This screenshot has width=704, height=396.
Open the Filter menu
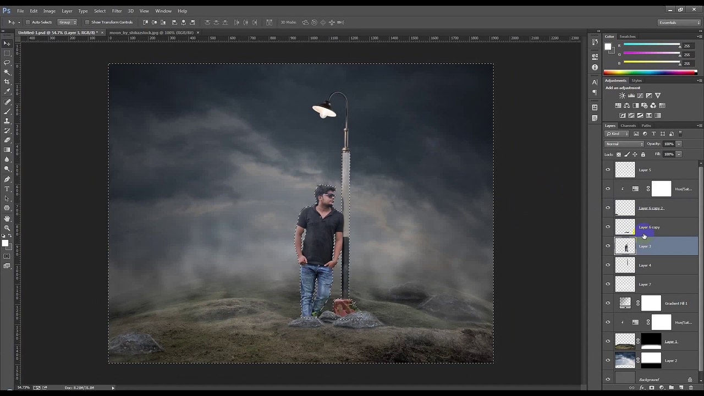(117, 11)
